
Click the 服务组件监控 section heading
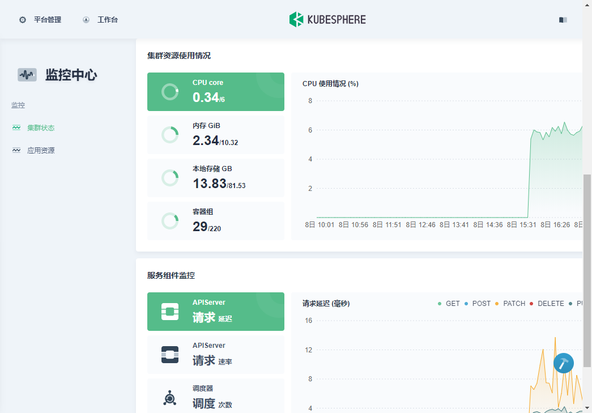click(x=171, y=275)
